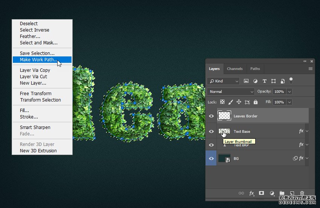Click the fx icon on Text Base layer
320x208 pixels.
[x=301, y=131]
